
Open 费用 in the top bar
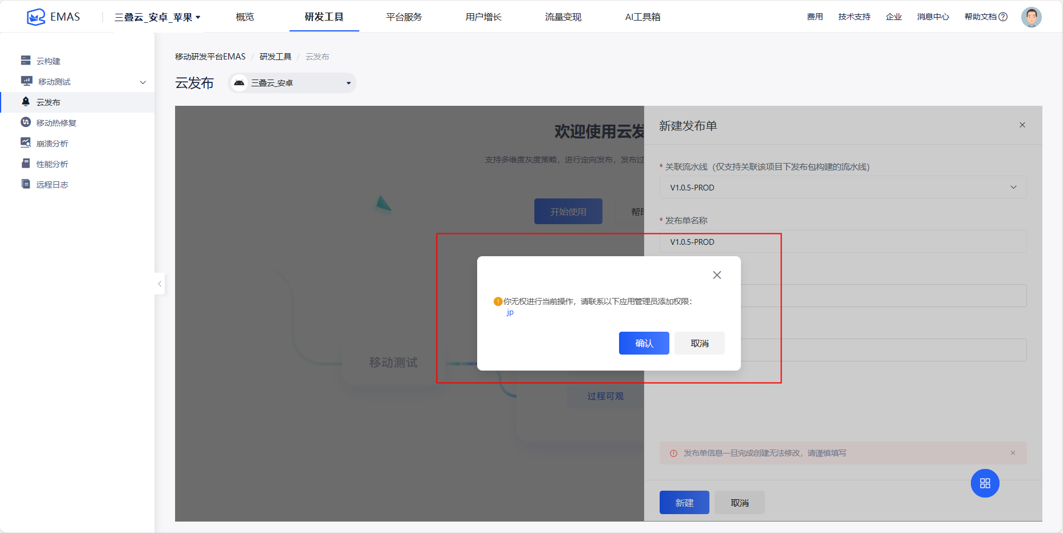pyautogui.click(x=815, y=17)
